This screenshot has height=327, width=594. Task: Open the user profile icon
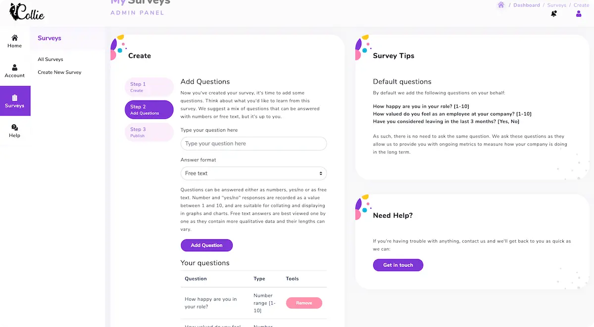click(x=579, y=14)
